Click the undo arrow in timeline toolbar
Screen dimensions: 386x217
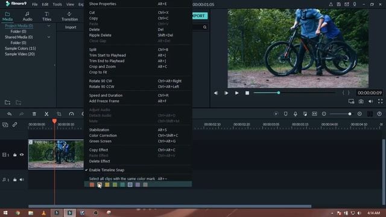coord(10,114)
